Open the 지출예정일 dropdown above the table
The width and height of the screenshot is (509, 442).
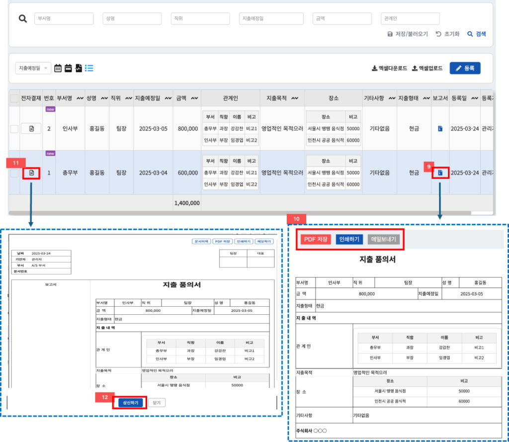[33, 68]
